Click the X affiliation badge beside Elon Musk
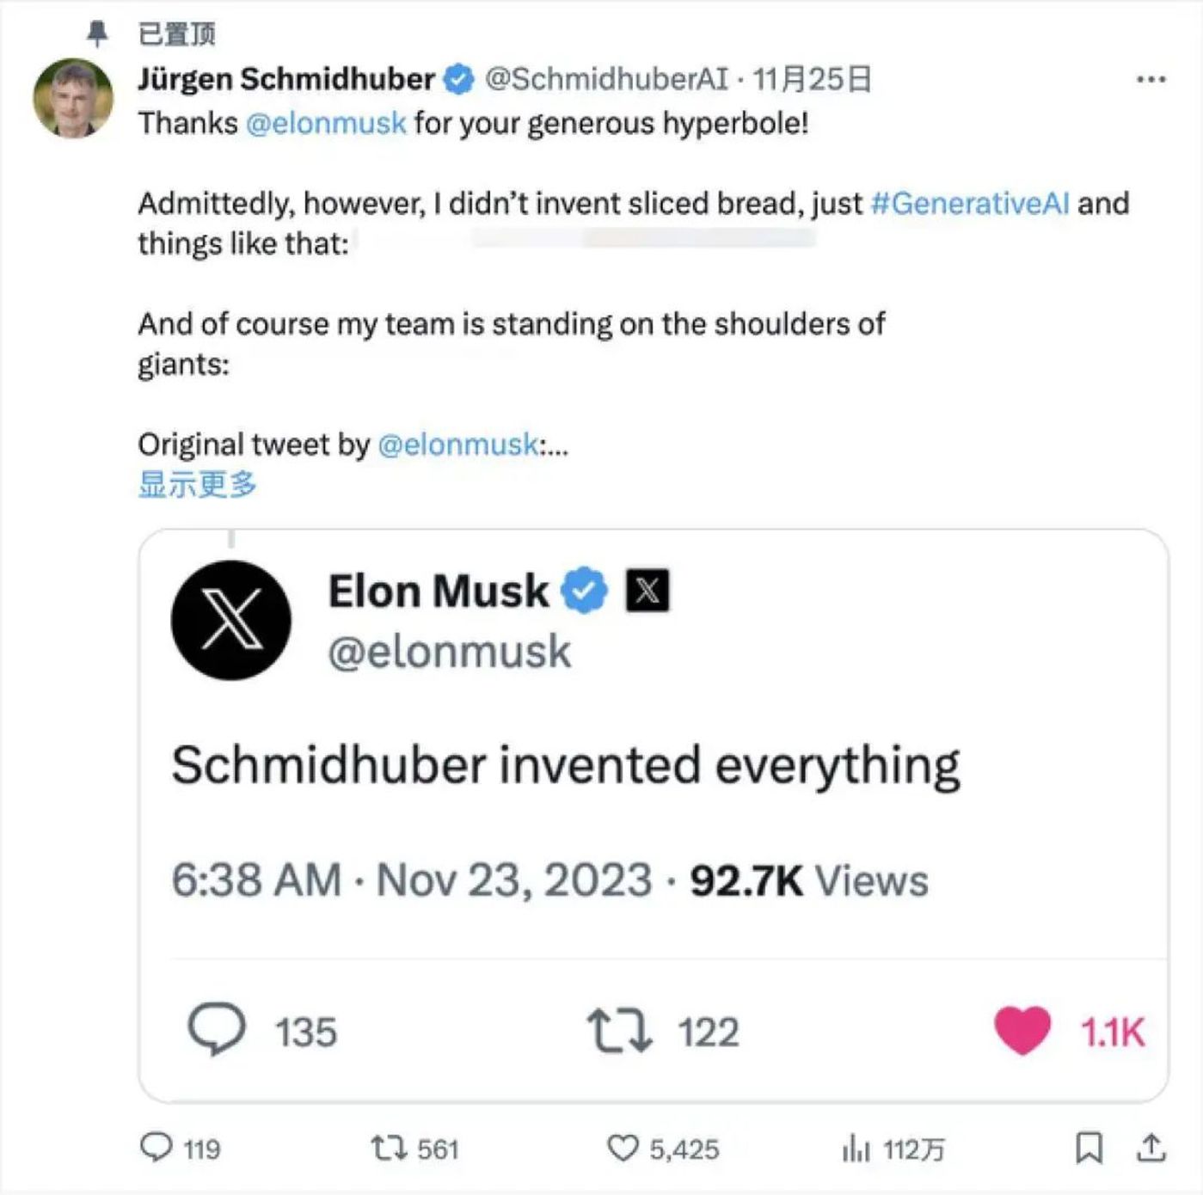The height and width of the screenshot is (1195, 1203). [648, 591]
